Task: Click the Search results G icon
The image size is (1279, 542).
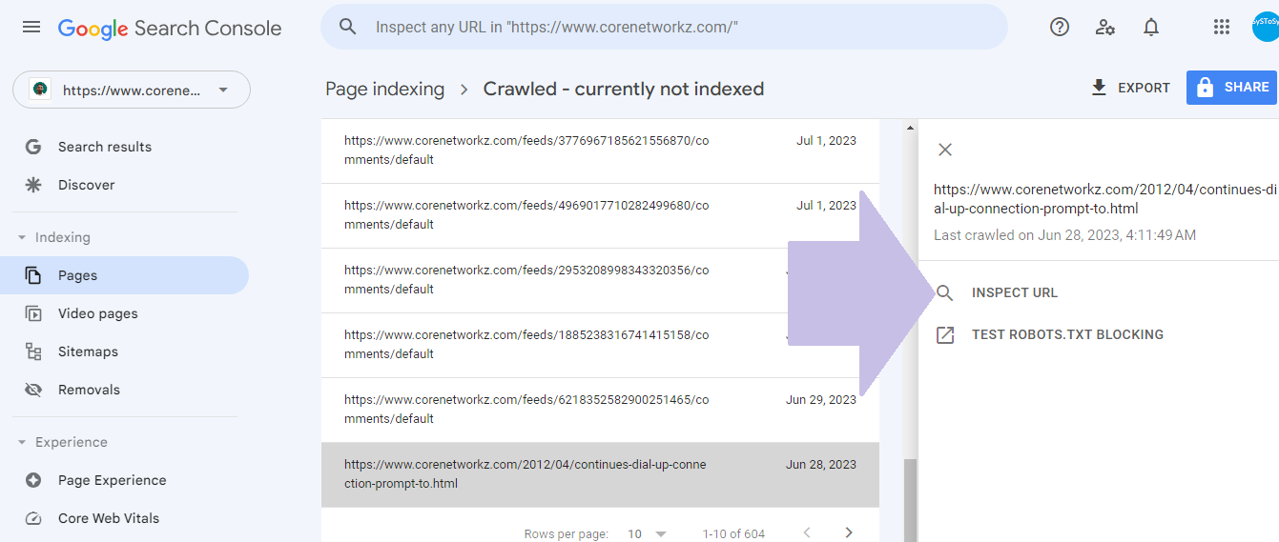Action: [33, 147]
